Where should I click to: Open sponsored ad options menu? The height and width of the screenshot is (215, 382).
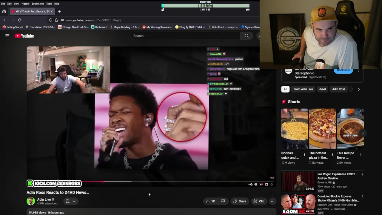(x=358, y=70)
